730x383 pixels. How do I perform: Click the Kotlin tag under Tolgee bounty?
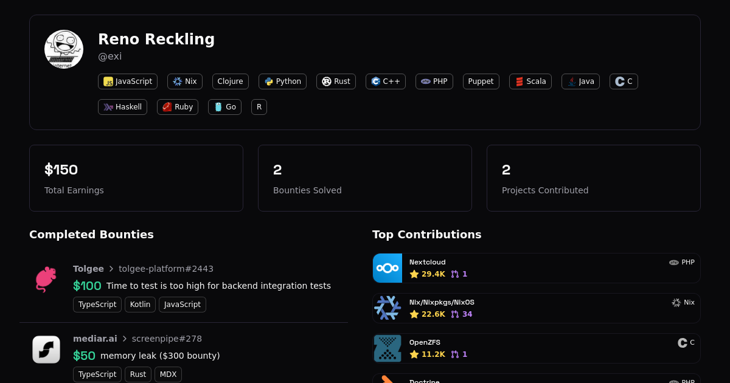point(140,305)
